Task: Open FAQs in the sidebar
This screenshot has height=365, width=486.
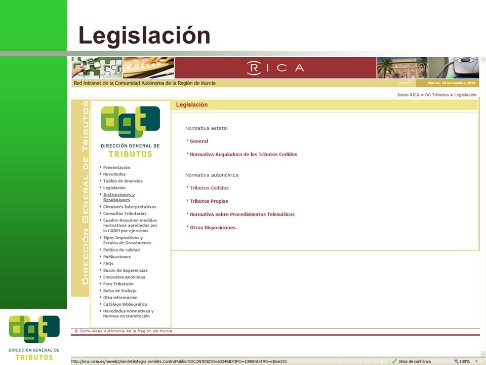Action: pos(108,264)
